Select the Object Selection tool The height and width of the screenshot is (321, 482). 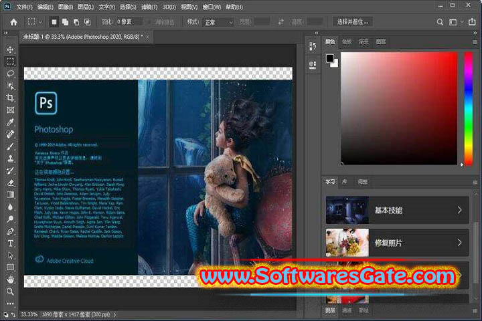[x=10, y=86]
